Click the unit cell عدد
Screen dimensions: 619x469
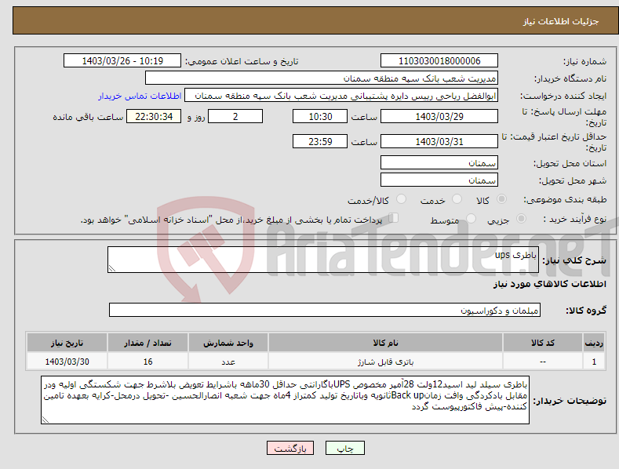click(x=228, y=362)
